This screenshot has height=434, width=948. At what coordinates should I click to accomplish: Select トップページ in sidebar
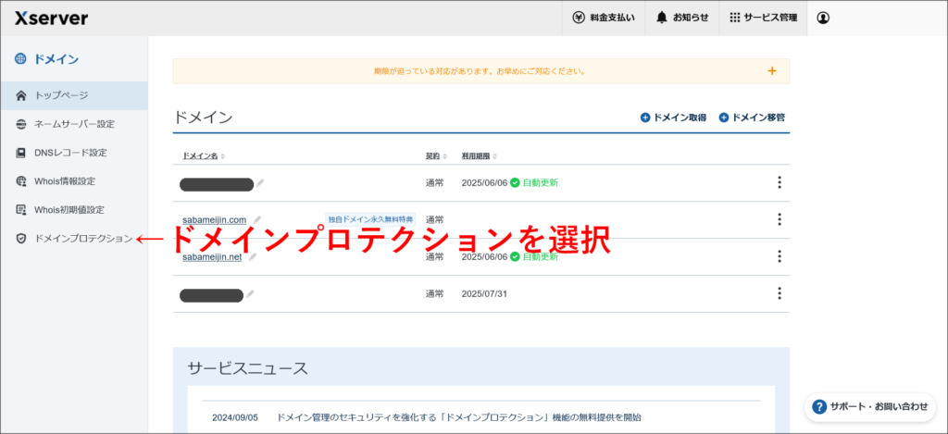pyautogui.click(x=74, y=95)
